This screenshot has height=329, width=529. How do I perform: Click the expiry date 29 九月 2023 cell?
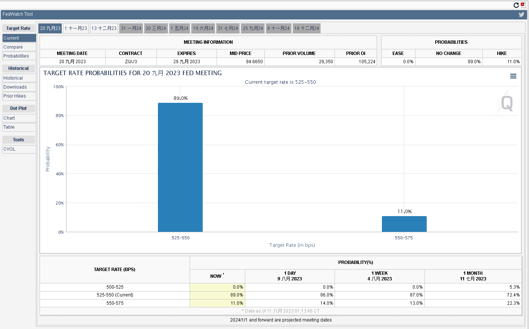coord(187,62)
